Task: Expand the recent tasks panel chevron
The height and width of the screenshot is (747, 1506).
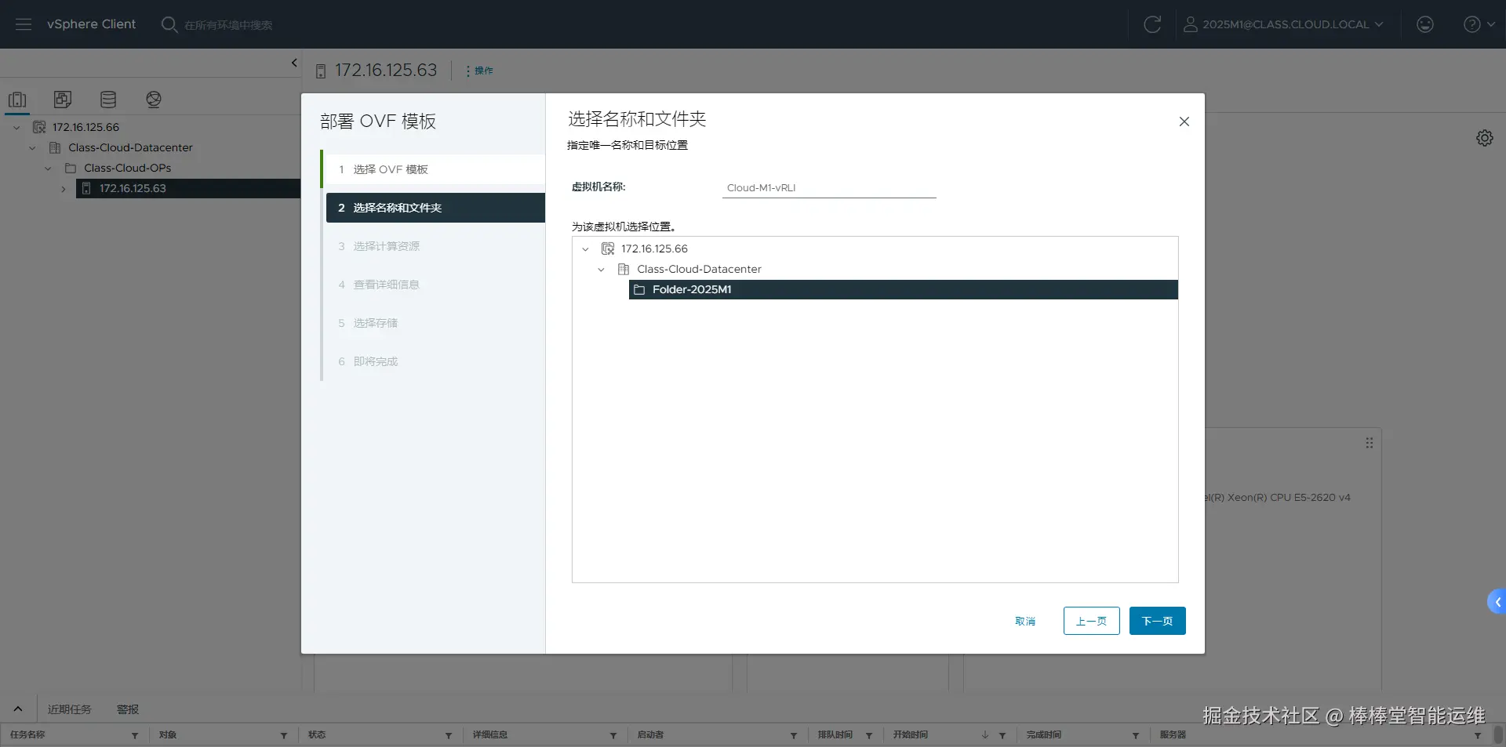Action: point(18,709)
